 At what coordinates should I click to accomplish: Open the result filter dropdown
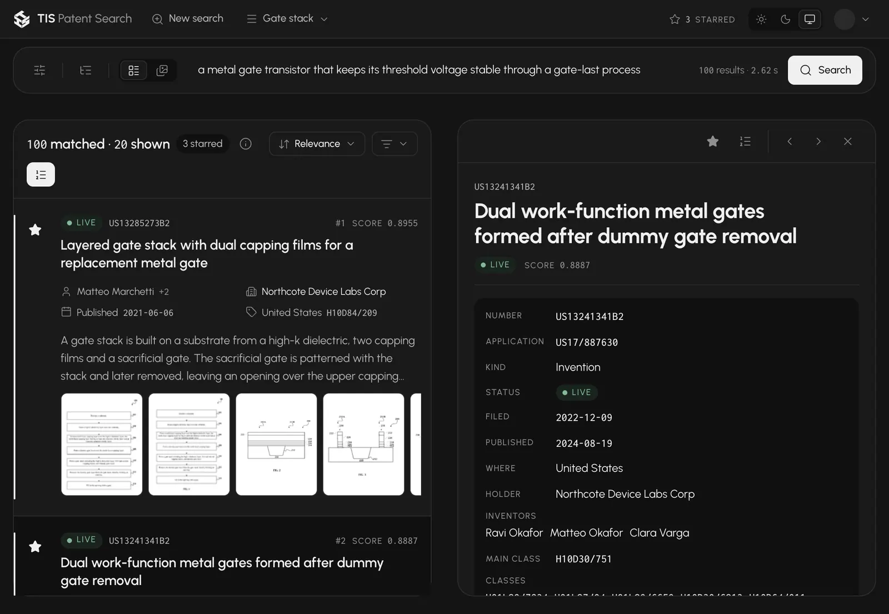(394, 144)
